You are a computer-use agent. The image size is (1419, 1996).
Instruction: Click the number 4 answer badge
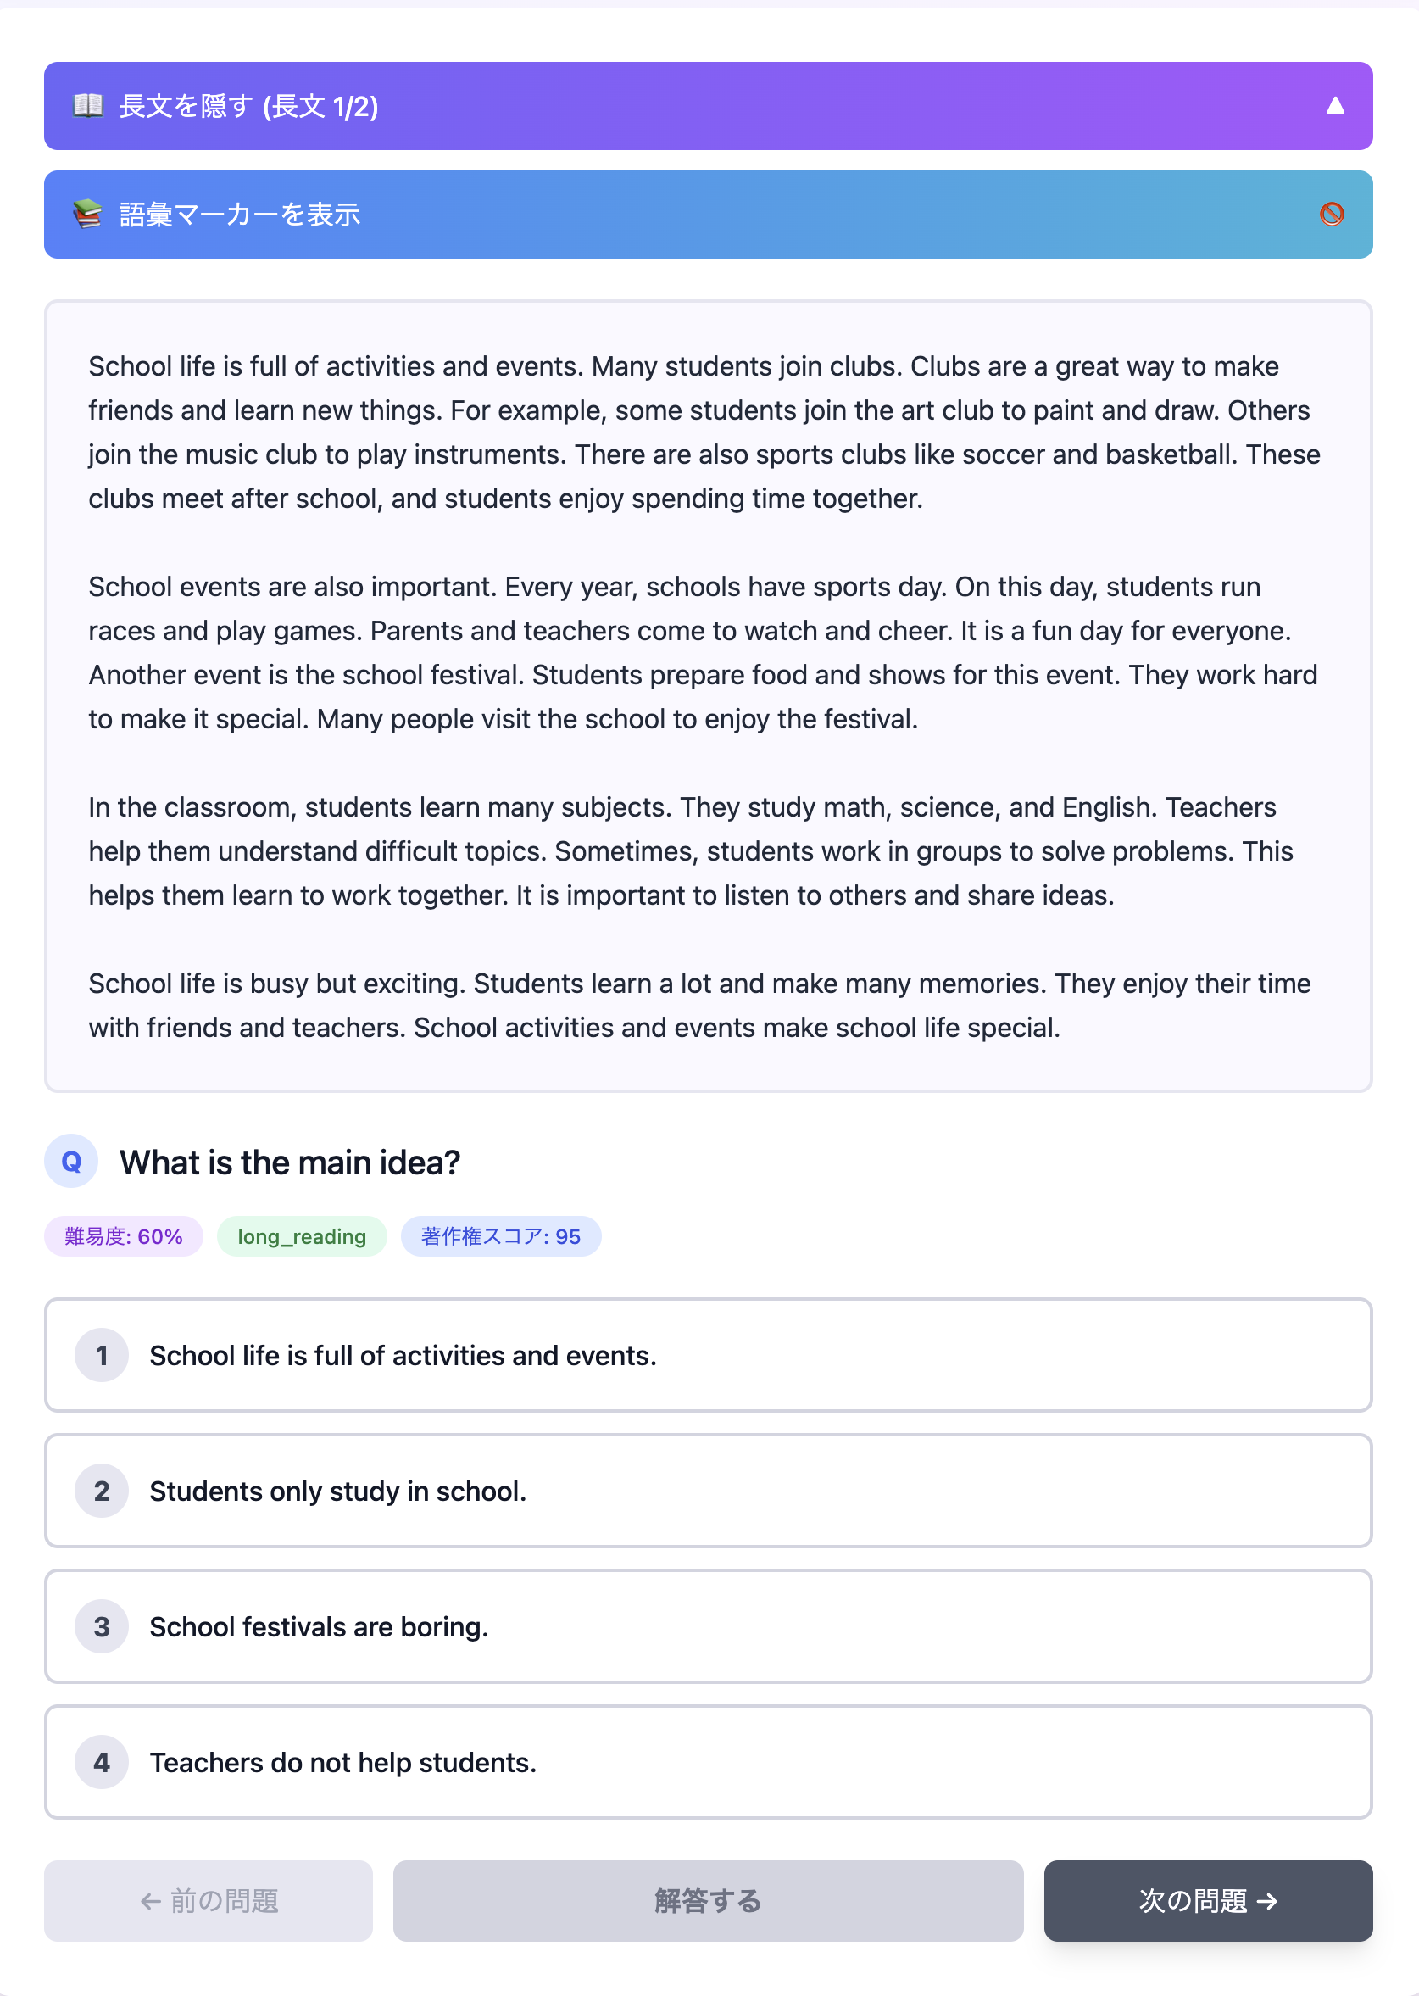pyautogui.click(x=102, y=1762)
